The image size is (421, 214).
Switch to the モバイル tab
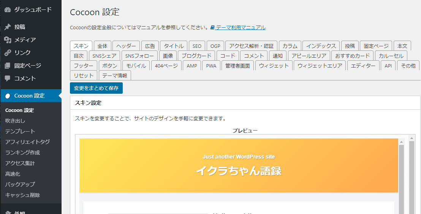136,66
